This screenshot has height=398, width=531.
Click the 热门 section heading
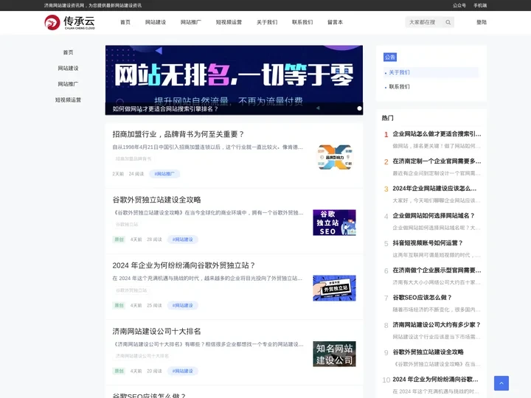tap(387, 118)
